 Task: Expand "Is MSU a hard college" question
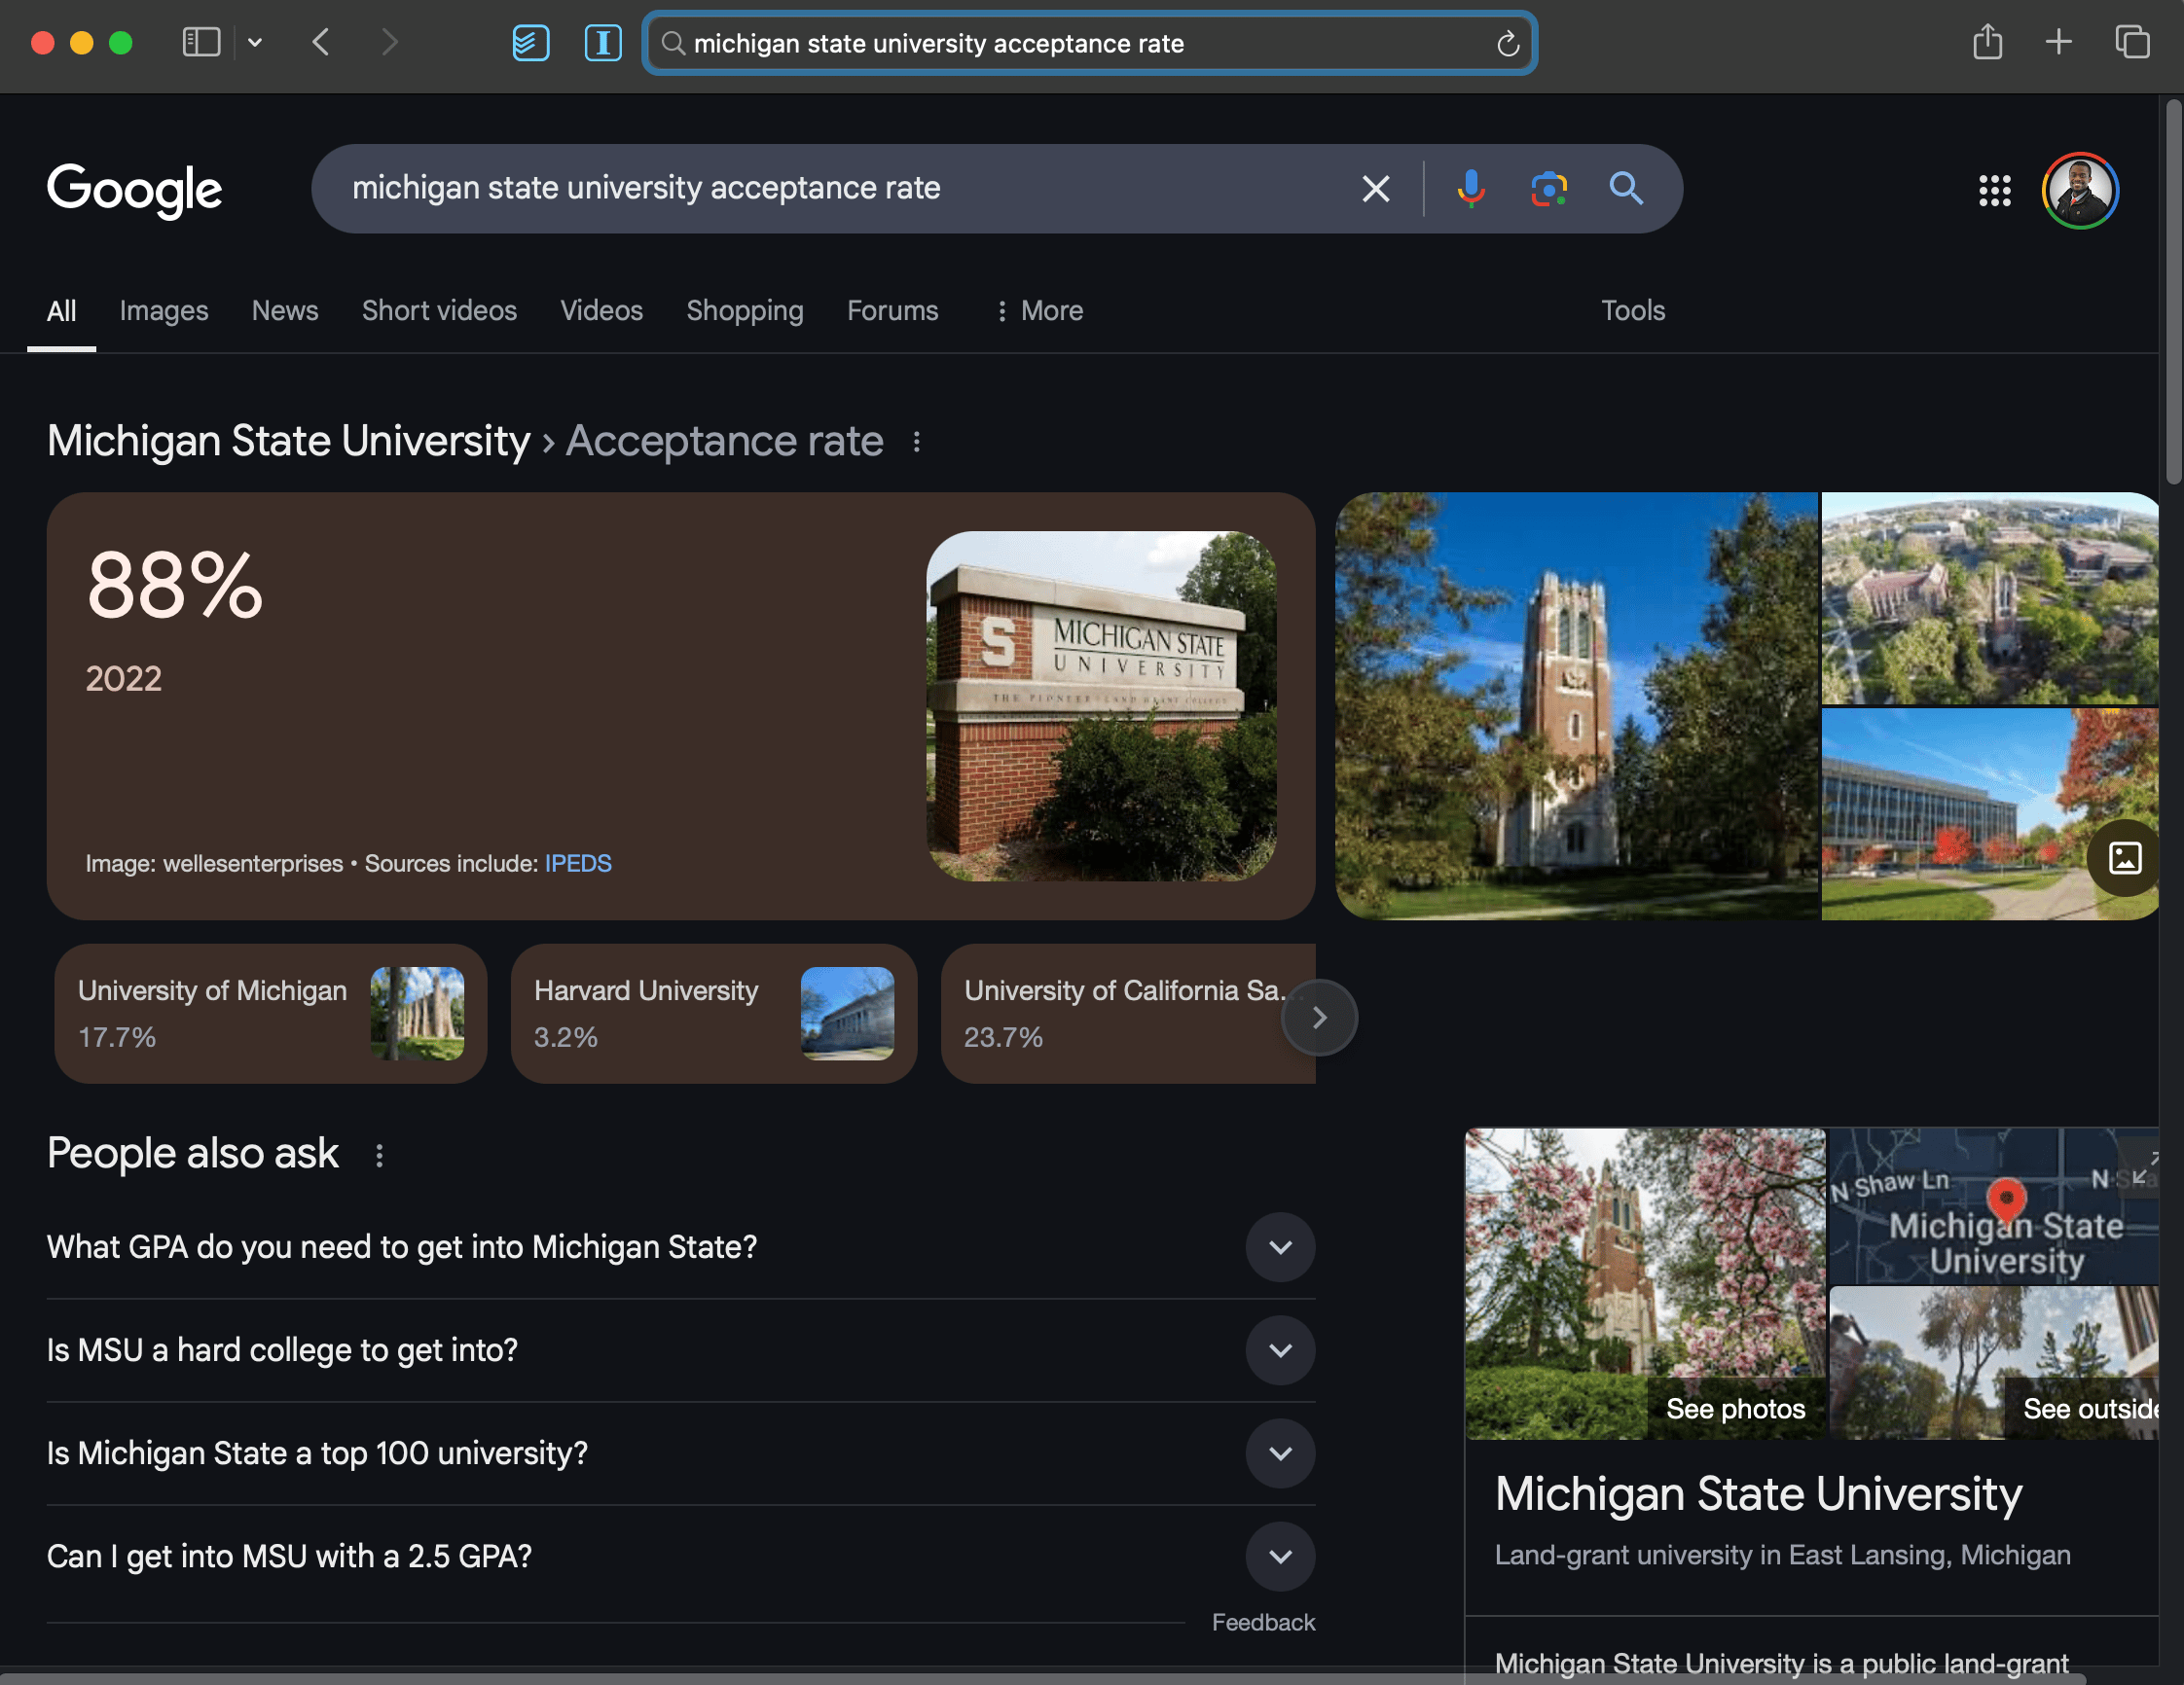tap(1279, 1350)
